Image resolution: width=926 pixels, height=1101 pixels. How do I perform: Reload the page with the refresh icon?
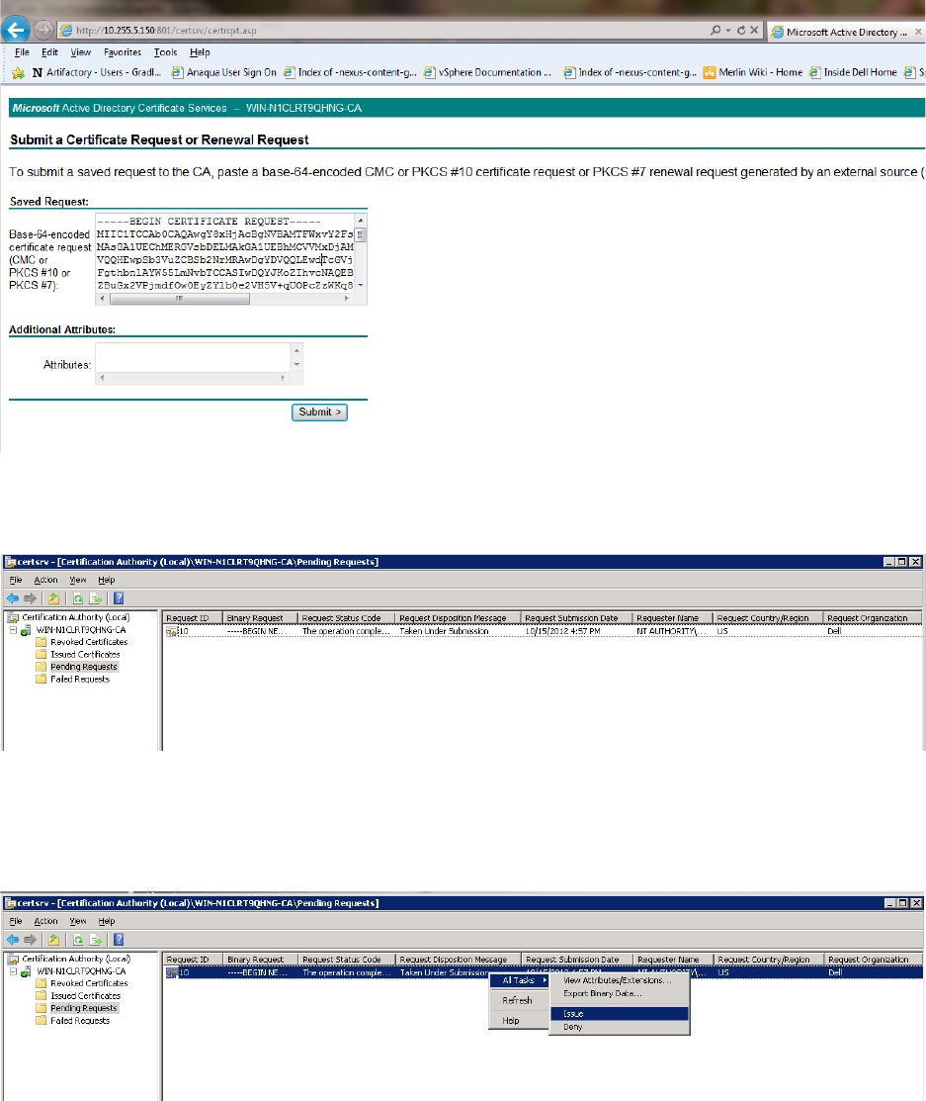tap(741, 31)
